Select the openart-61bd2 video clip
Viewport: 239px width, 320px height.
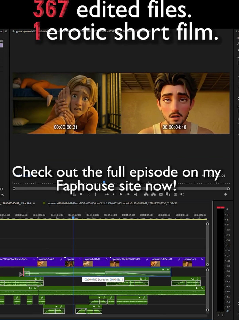96,262
